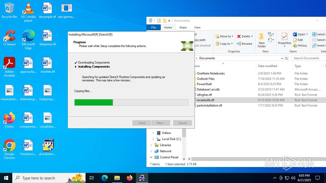Select friendrece document on desktop
326x183 pixels.
28,148
